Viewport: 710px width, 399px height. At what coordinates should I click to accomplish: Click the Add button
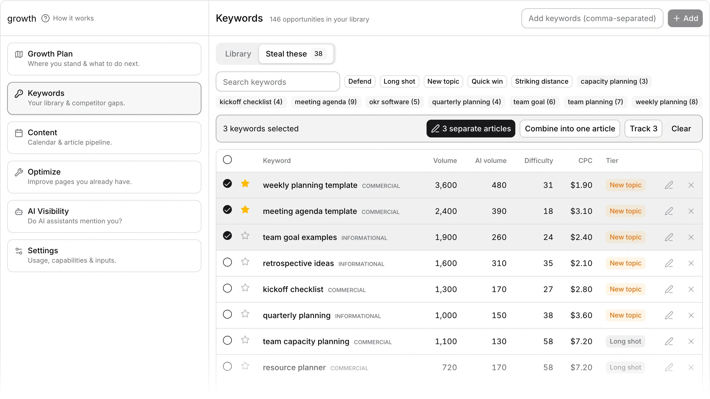point(685,18)
